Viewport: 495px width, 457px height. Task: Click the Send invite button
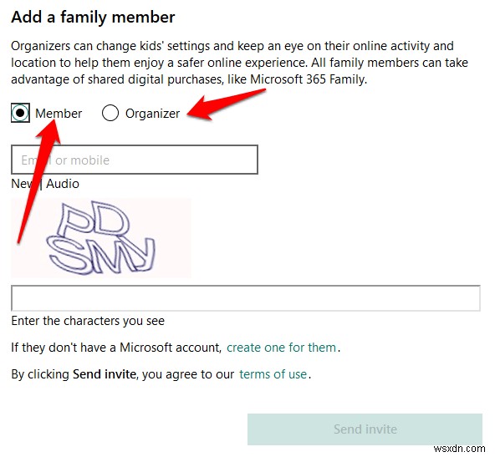365,429
